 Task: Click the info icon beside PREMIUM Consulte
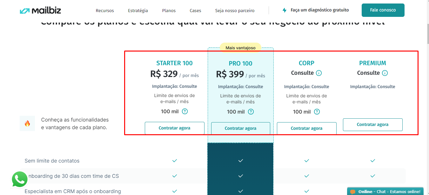pos(385,73)
